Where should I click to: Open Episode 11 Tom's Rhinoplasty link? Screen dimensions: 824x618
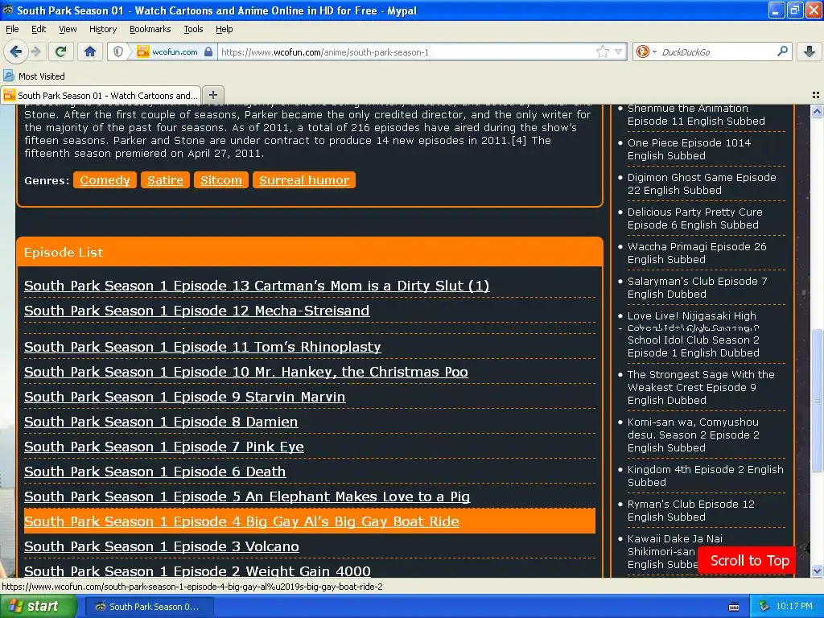[202, 347]
